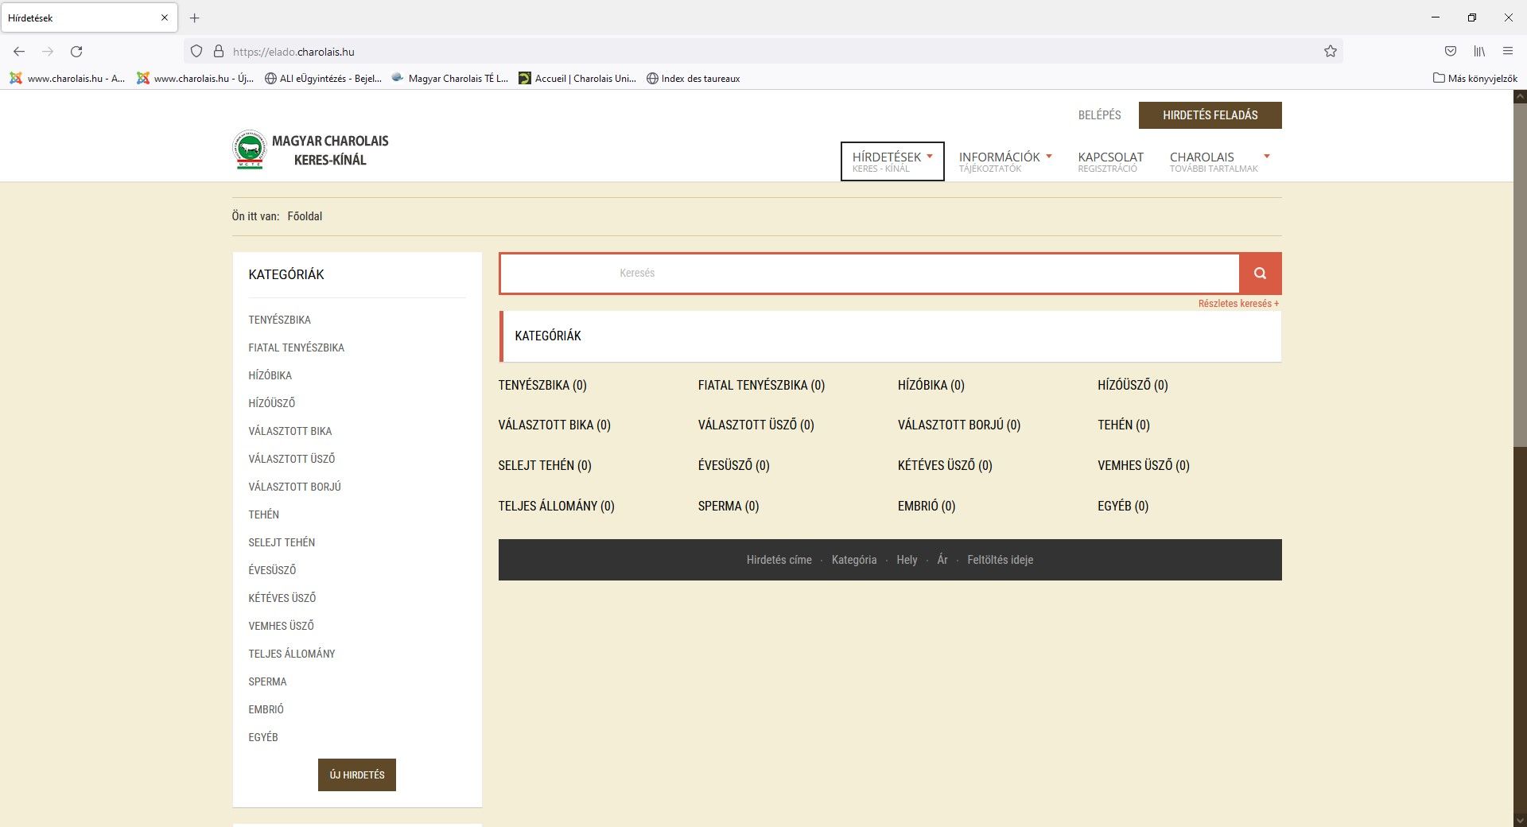The image size is (1527, 827).
Task: Select Tenyészbika in the sidebar categories
Action: pos(279,320)
